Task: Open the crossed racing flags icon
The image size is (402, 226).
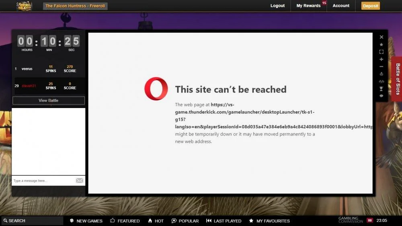Action: (x=381, y=82)
